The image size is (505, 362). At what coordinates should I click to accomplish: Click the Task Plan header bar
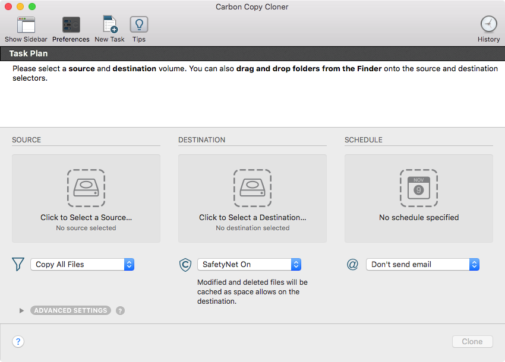(252, 53)
